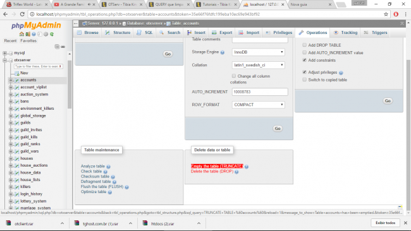Open help icon beside Optimize table
411x231 pixels.
(x=110, y=192)
